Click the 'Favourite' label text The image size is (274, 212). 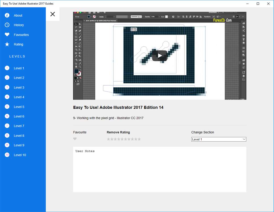(x=80, y=132)
